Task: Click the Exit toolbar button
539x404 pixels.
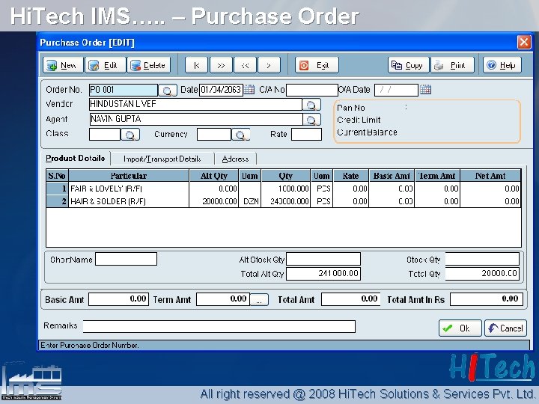Action: (317, 65)
